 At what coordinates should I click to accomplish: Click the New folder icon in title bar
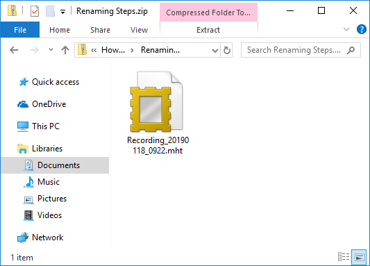tap(50, 11)
